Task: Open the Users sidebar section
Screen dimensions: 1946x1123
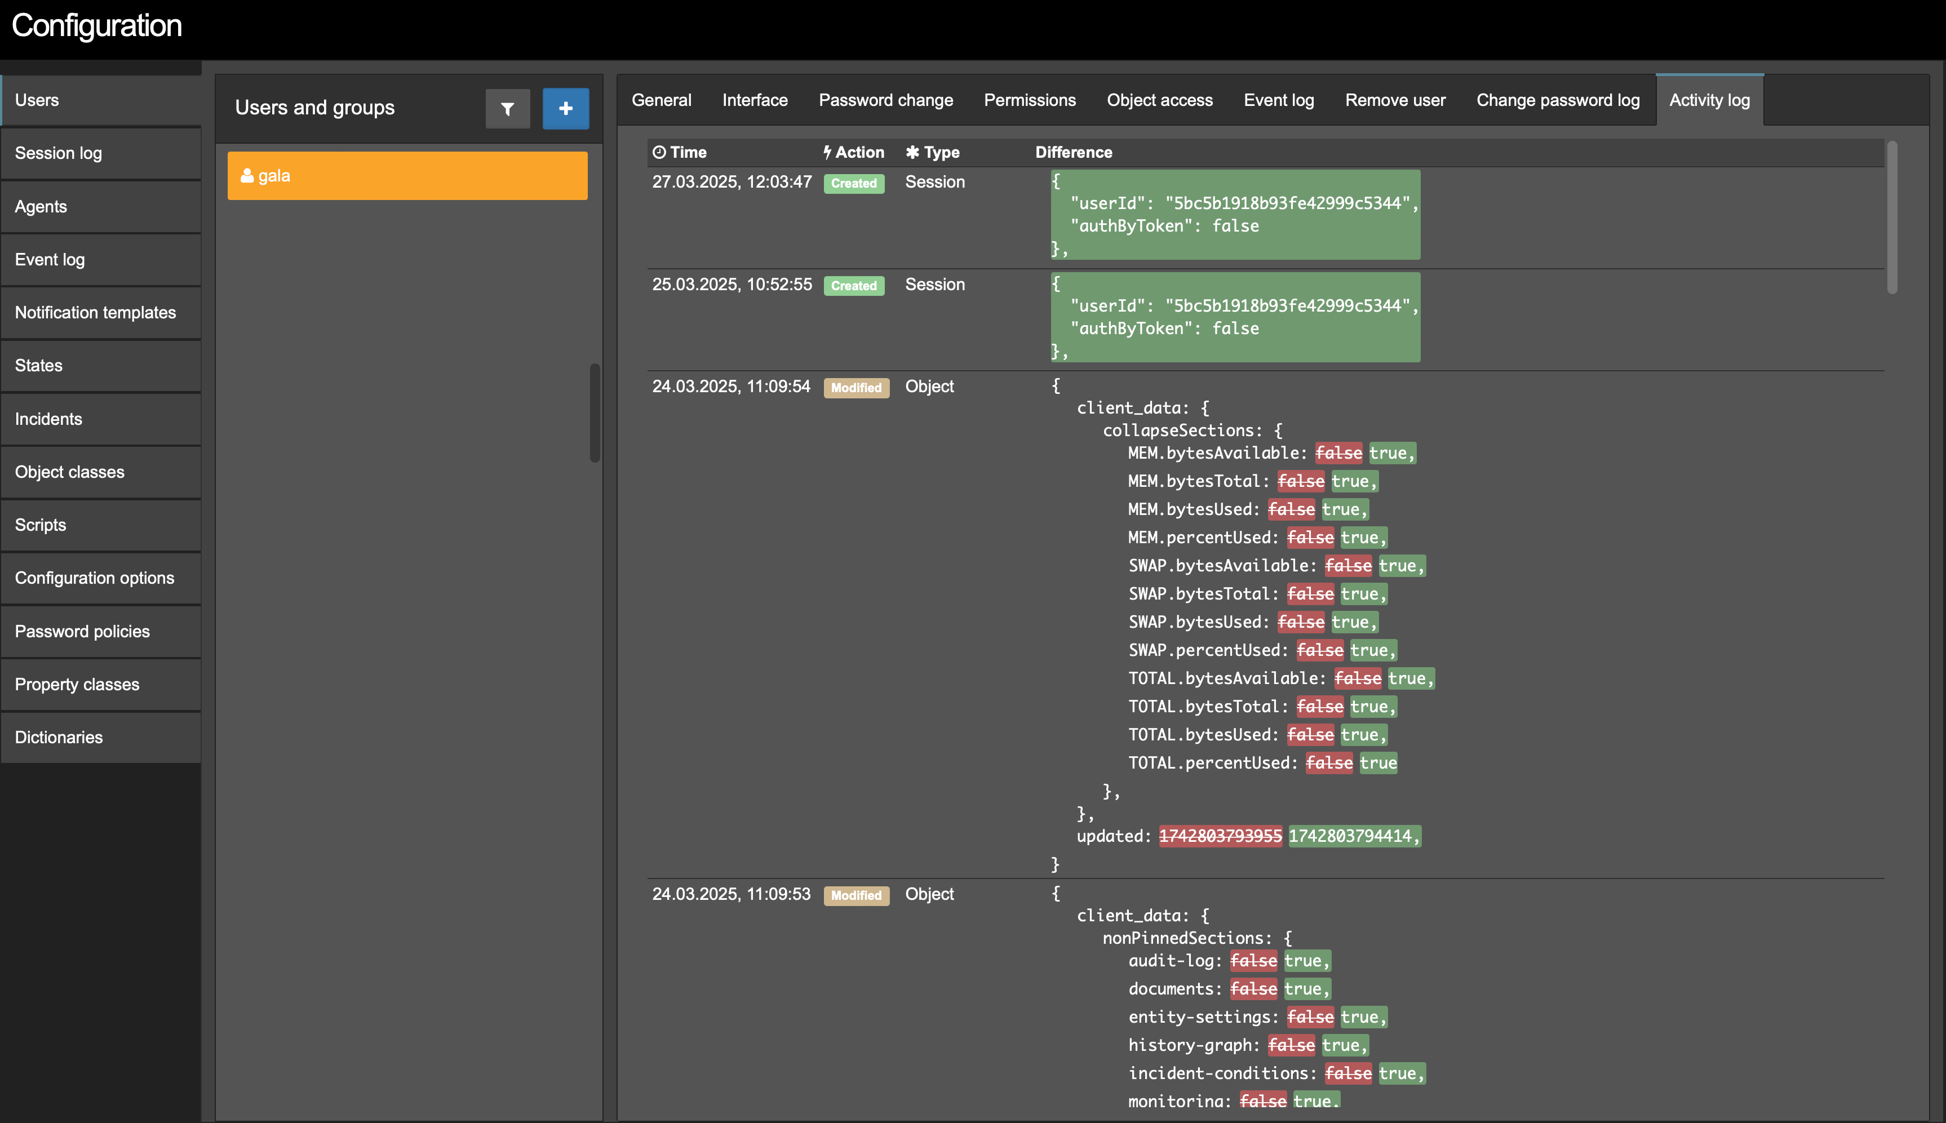Action: click(101, 100)
